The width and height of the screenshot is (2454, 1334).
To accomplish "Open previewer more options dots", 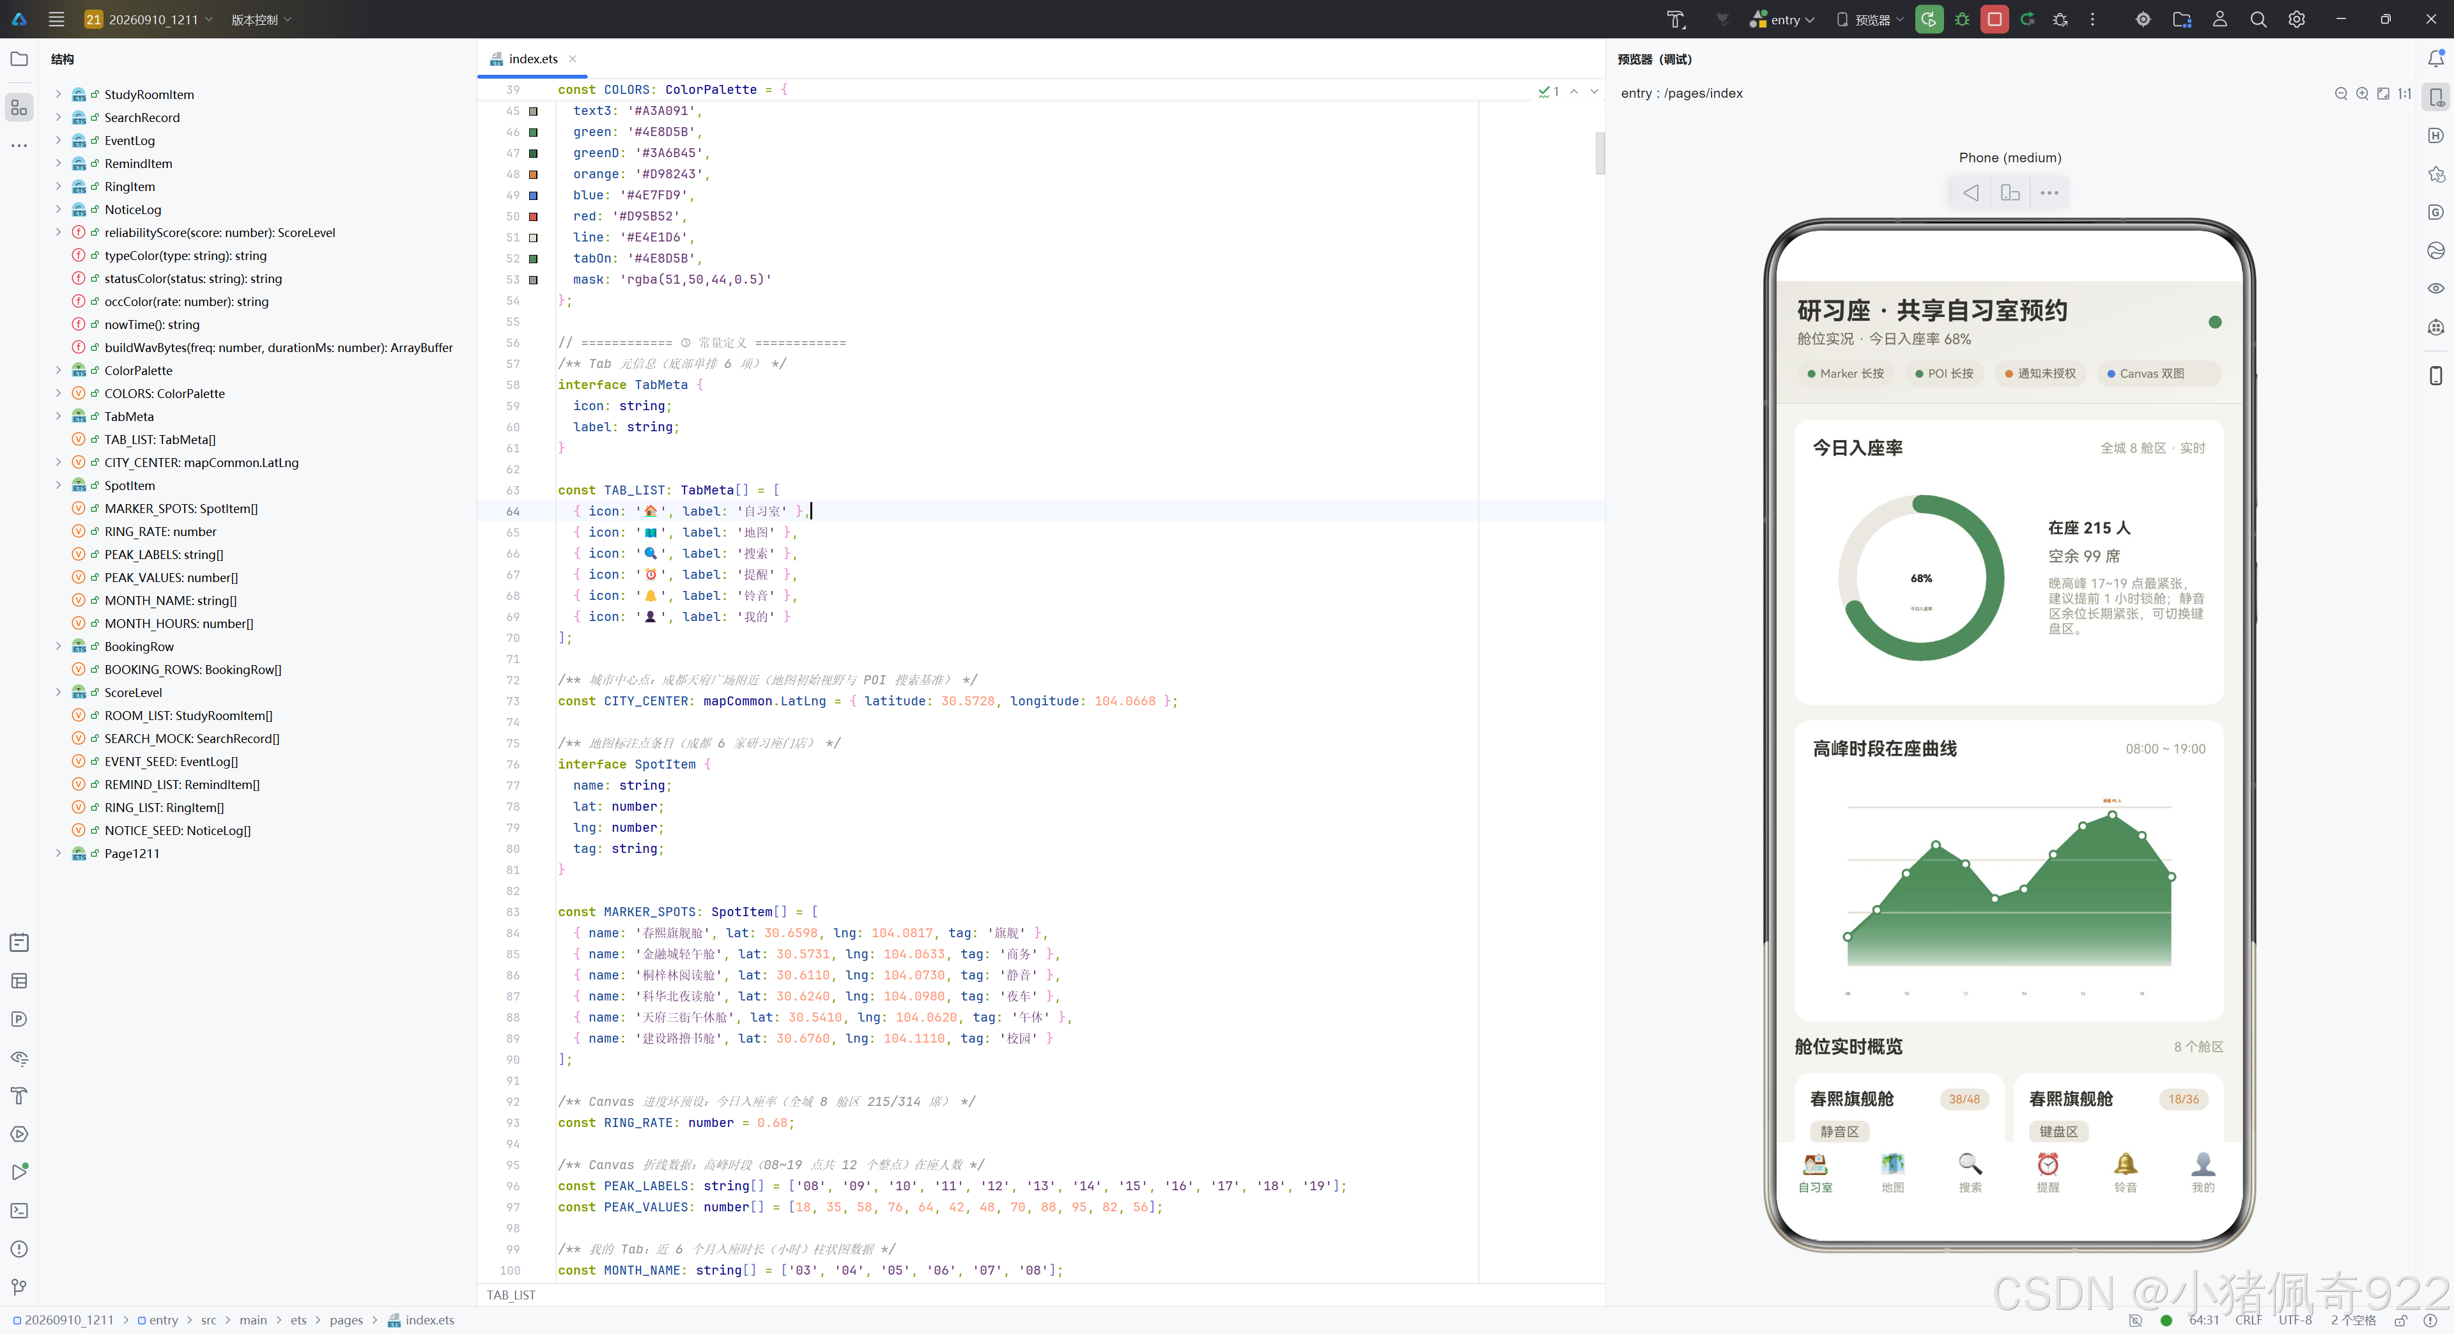I will (x=2049, y=194).
